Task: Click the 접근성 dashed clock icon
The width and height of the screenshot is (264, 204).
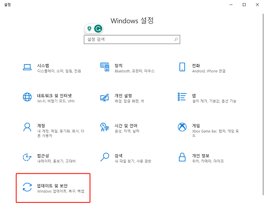Action: tap(27, 157)
